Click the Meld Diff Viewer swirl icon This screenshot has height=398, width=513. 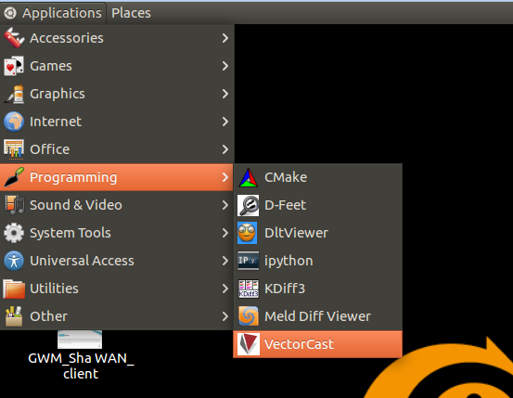pos(249,316)
